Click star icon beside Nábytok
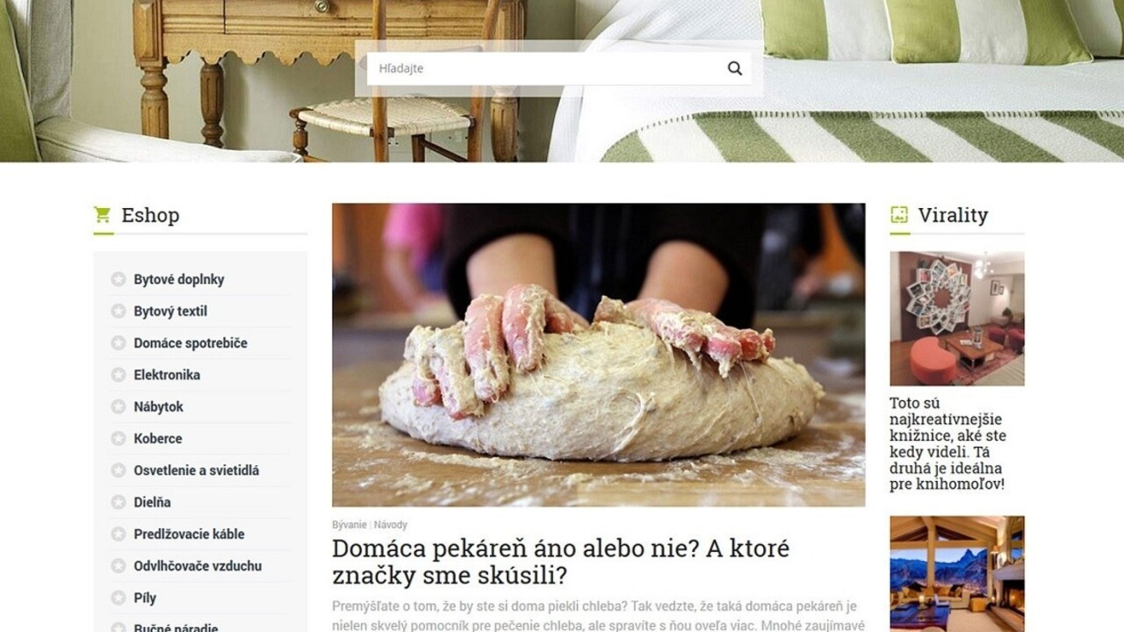 tap(119, 406)
